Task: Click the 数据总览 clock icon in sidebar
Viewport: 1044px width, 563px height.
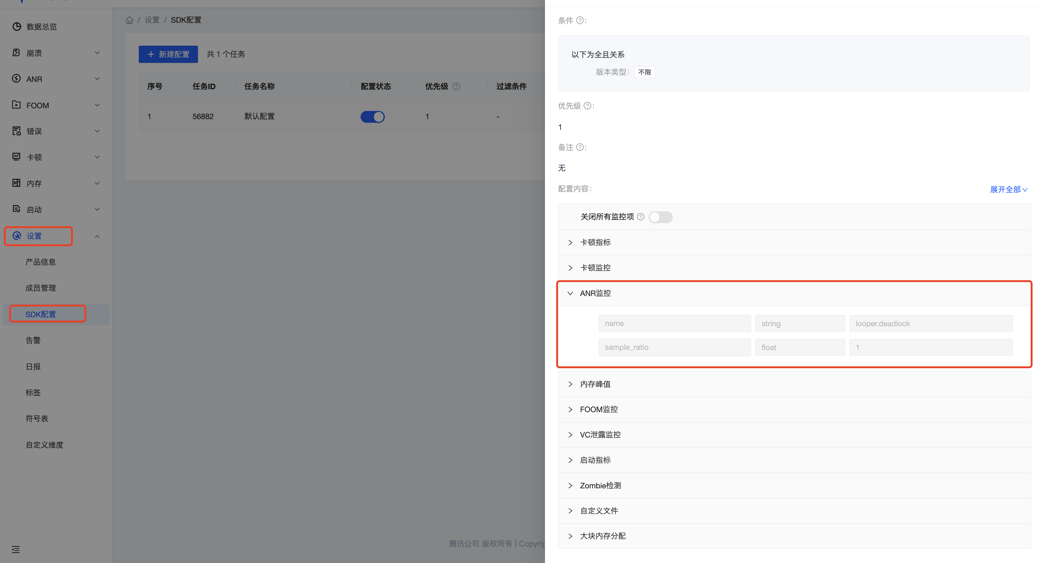Action: (17, 27)
